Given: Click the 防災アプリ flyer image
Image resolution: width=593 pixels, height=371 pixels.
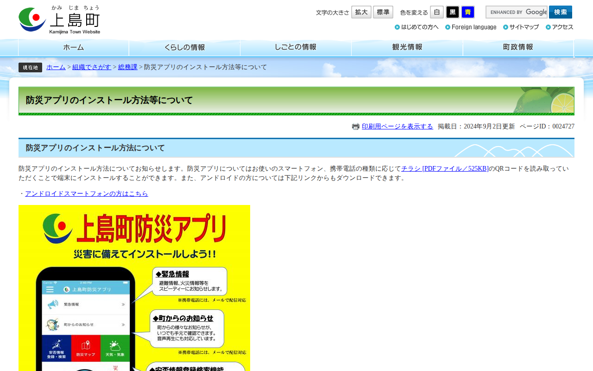Looking at the screenshot, I should 134,288.
